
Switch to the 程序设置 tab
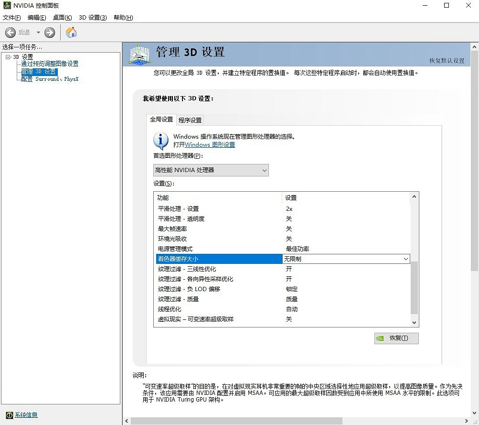(x=190, y=120)
